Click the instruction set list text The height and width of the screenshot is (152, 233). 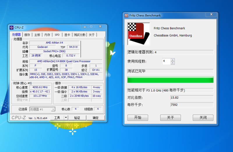[x=66, y=75]
